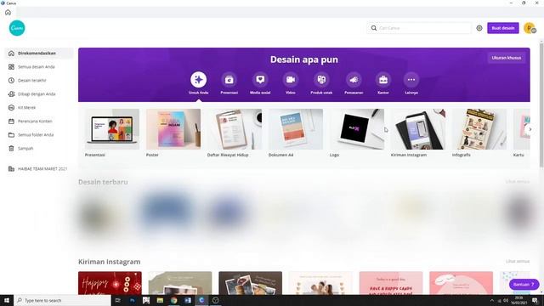Choose the Kiriman Instagram design thumbnail
Viewport: 544px width, 306px height.
point(418,129)
